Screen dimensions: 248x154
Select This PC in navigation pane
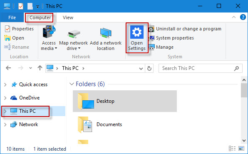tap(27, 111)
